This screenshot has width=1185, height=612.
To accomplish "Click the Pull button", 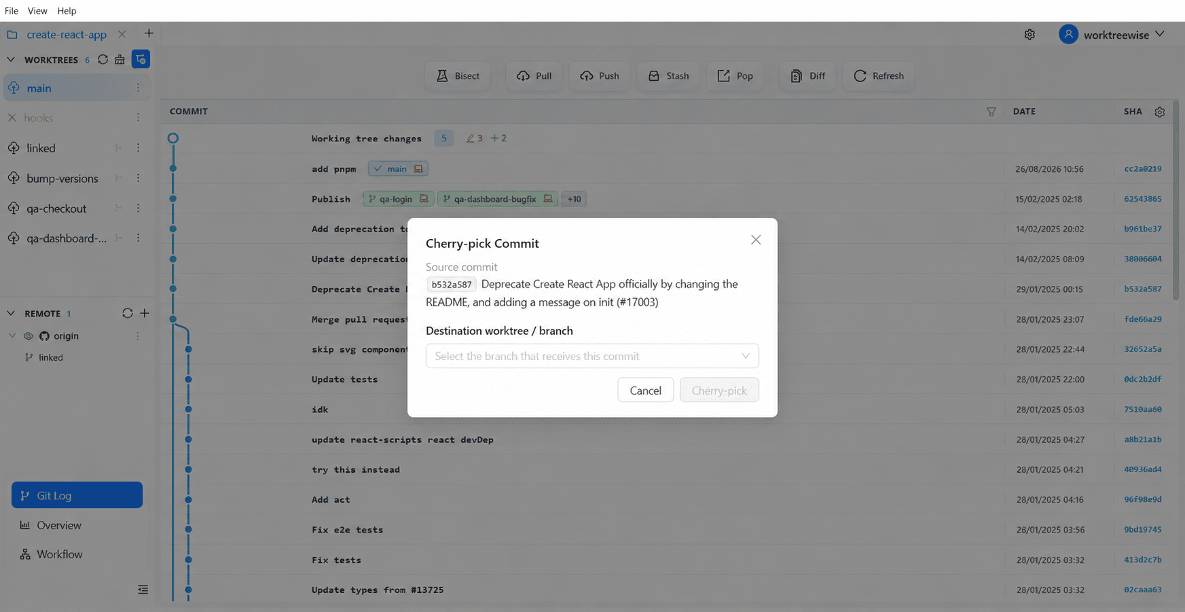I will coord(534,76).
